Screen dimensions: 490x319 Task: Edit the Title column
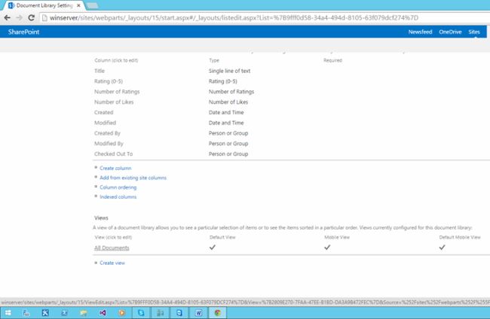(100, 71)
